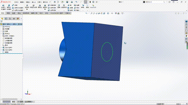Click the Rebuild traffic light icon
Image resolution: width=188 pixels, height=105 pixels.
[90, 2]
